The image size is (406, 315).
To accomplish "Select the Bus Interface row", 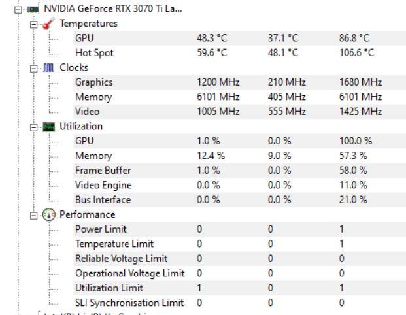I will tap(103, 200).
